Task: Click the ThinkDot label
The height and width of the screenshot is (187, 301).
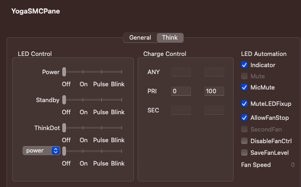Action: click(x=47, y=128)
